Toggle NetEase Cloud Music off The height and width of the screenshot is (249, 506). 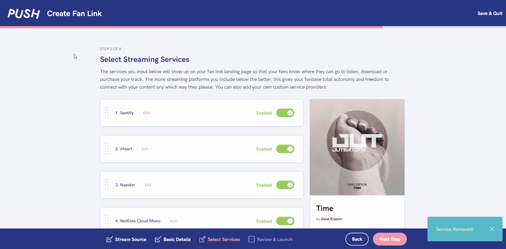(x=285, y=221)
